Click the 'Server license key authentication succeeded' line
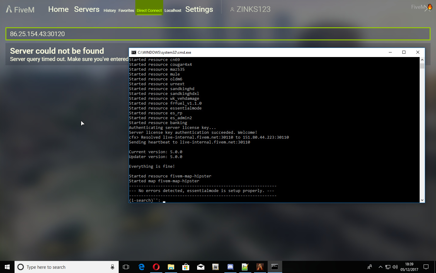The height and width of the screenshot is (273, 436). pos(193,132)
